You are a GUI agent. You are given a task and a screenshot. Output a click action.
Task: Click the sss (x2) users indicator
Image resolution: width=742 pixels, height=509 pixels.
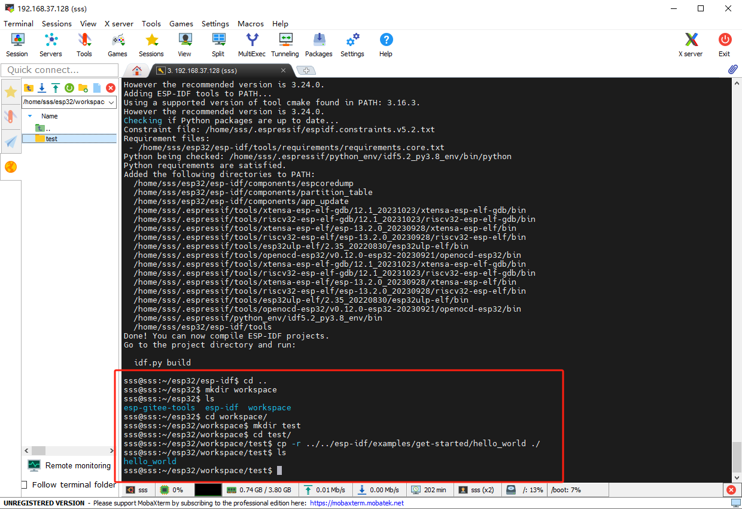477,490
